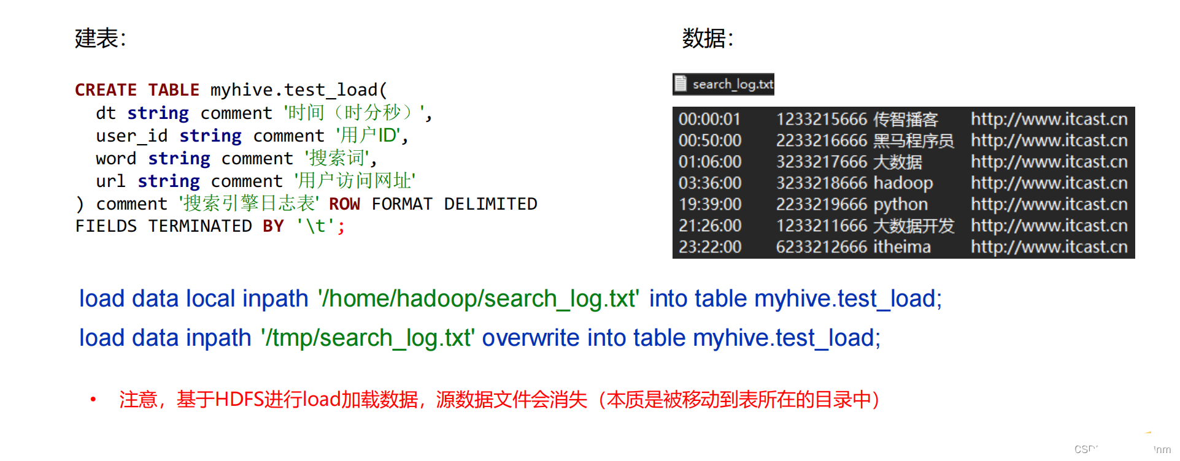Click the search word python
Viewport: 1180px width, 461px height.
click(x=901, y=205)
